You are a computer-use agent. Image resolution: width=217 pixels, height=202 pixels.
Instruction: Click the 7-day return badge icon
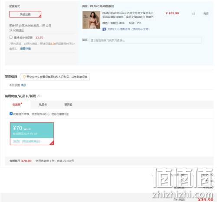point(104,29)
